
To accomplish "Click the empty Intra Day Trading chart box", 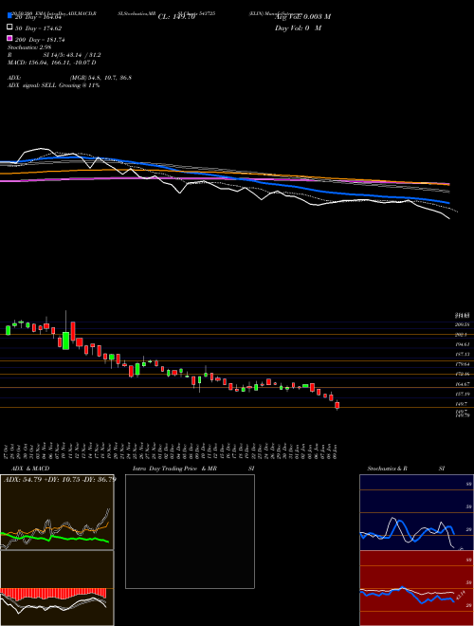I will point(190,531).
